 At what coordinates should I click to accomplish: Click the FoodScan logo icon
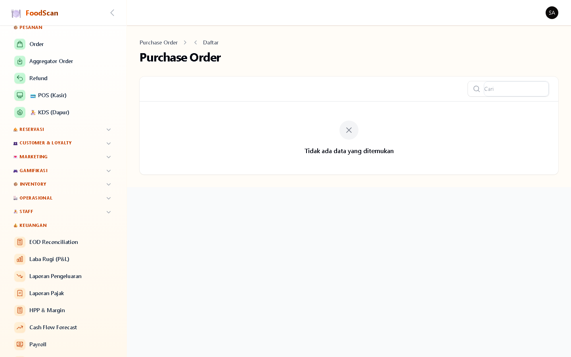pyautogui.click(x=16, y=13)
